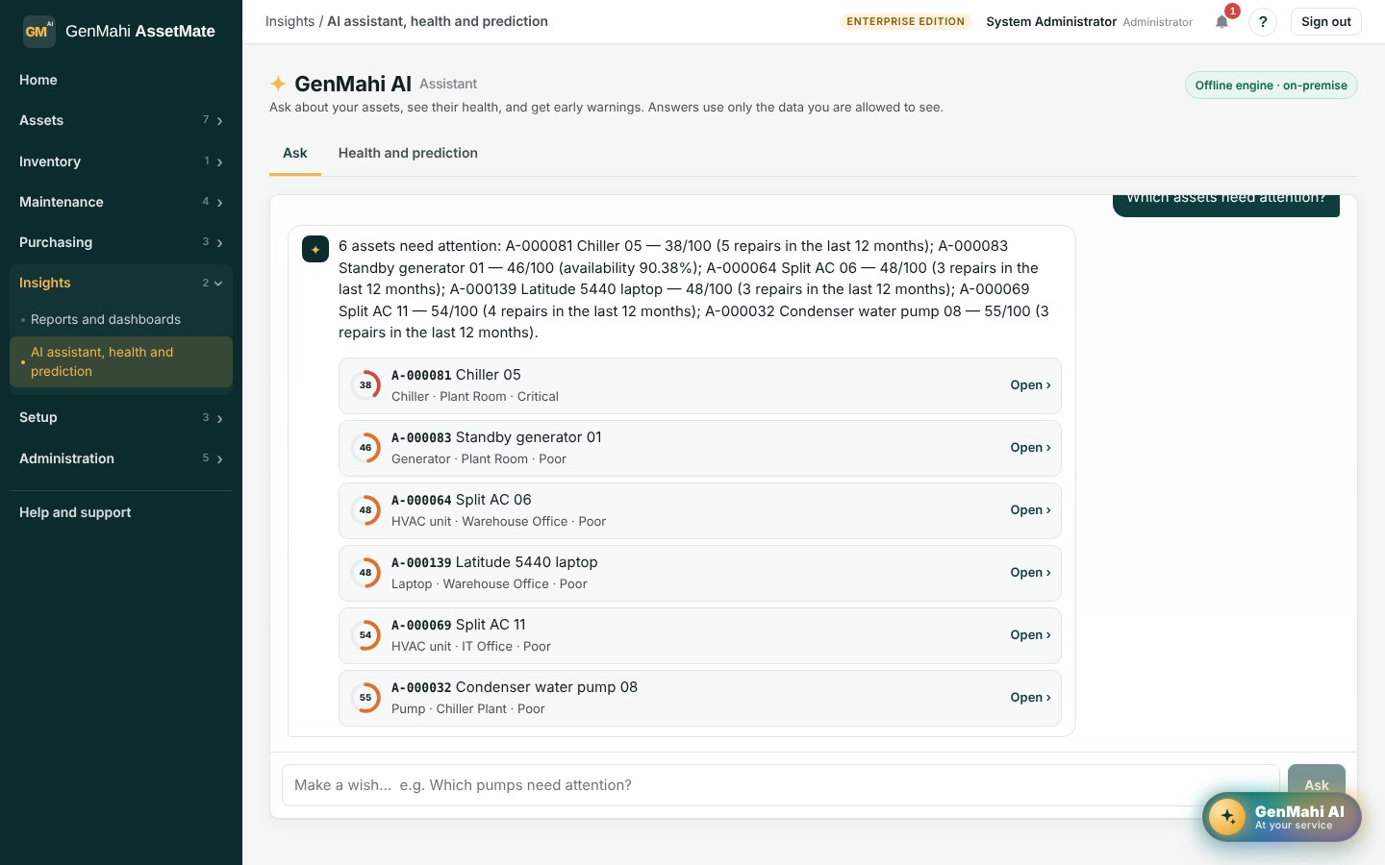Click the health score gauge for Latitude 5440 laptop
Screen dimensions: 1385x865
click(365, 573)
